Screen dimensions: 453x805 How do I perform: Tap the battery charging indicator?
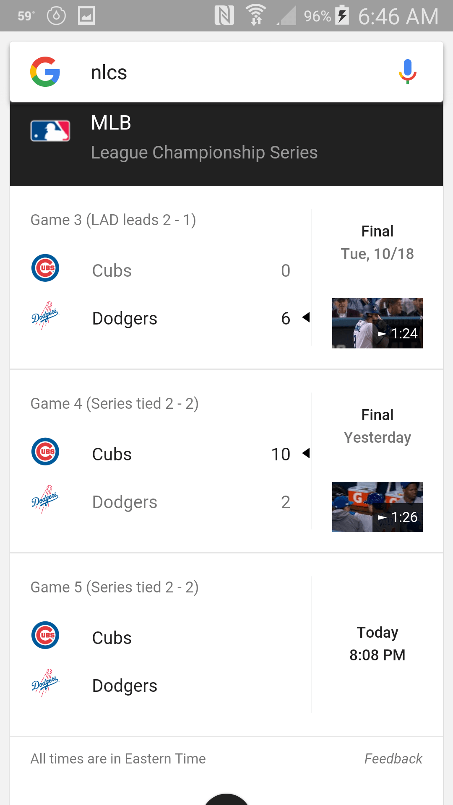point(342,16)
